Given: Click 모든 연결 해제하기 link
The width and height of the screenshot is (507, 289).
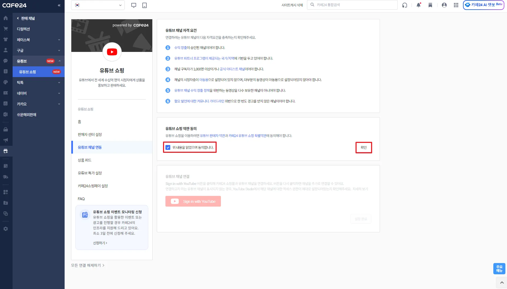Looking at the screenshot, I should coord(88,265).
